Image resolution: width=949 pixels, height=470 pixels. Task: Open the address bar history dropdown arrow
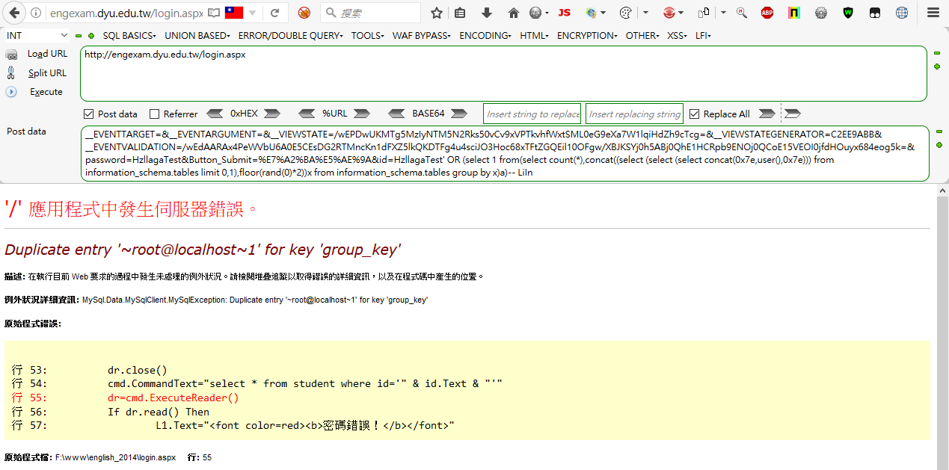pos(253,13)
